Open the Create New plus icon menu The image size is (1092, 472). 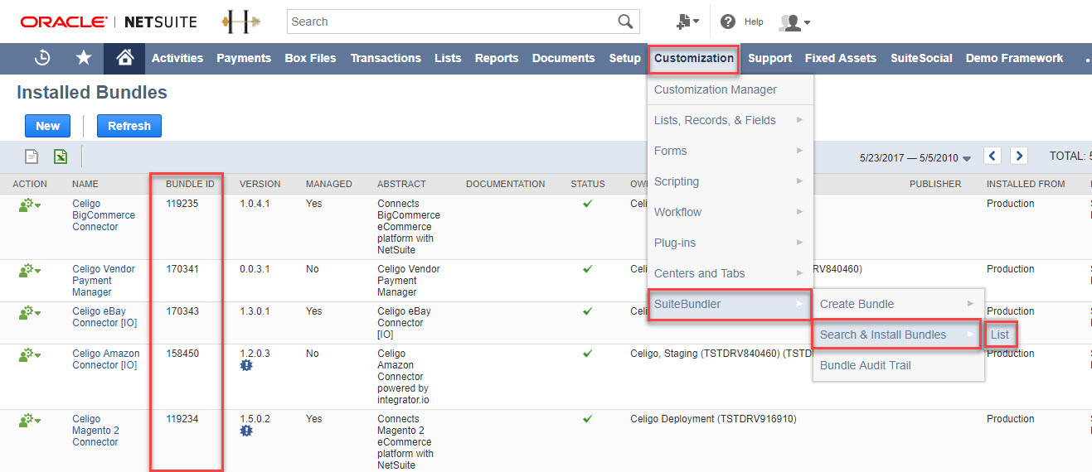coord(687,22)
